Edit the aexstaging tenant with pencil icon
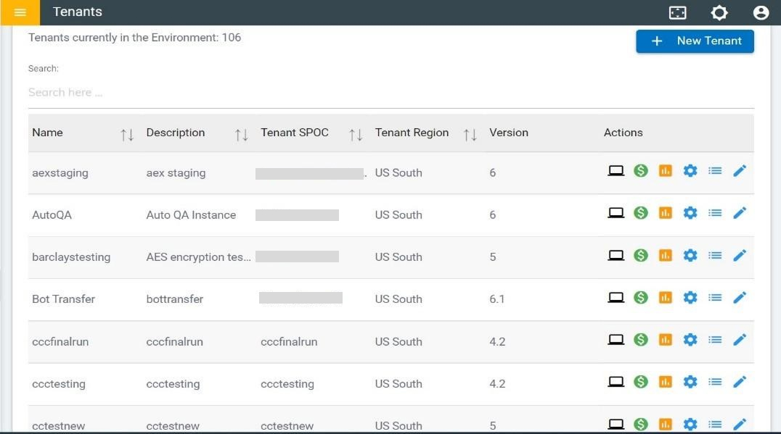The height and width of the screenshot is (434, 781). (740, 171)
